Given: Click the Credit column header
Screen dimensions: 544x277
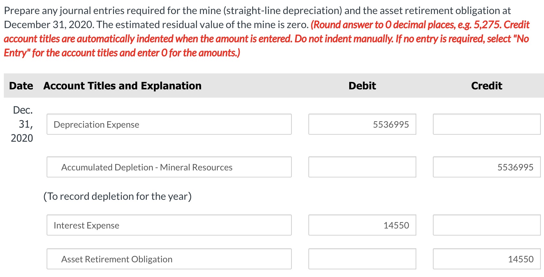Looking at the screenshot, I should 487,86.
